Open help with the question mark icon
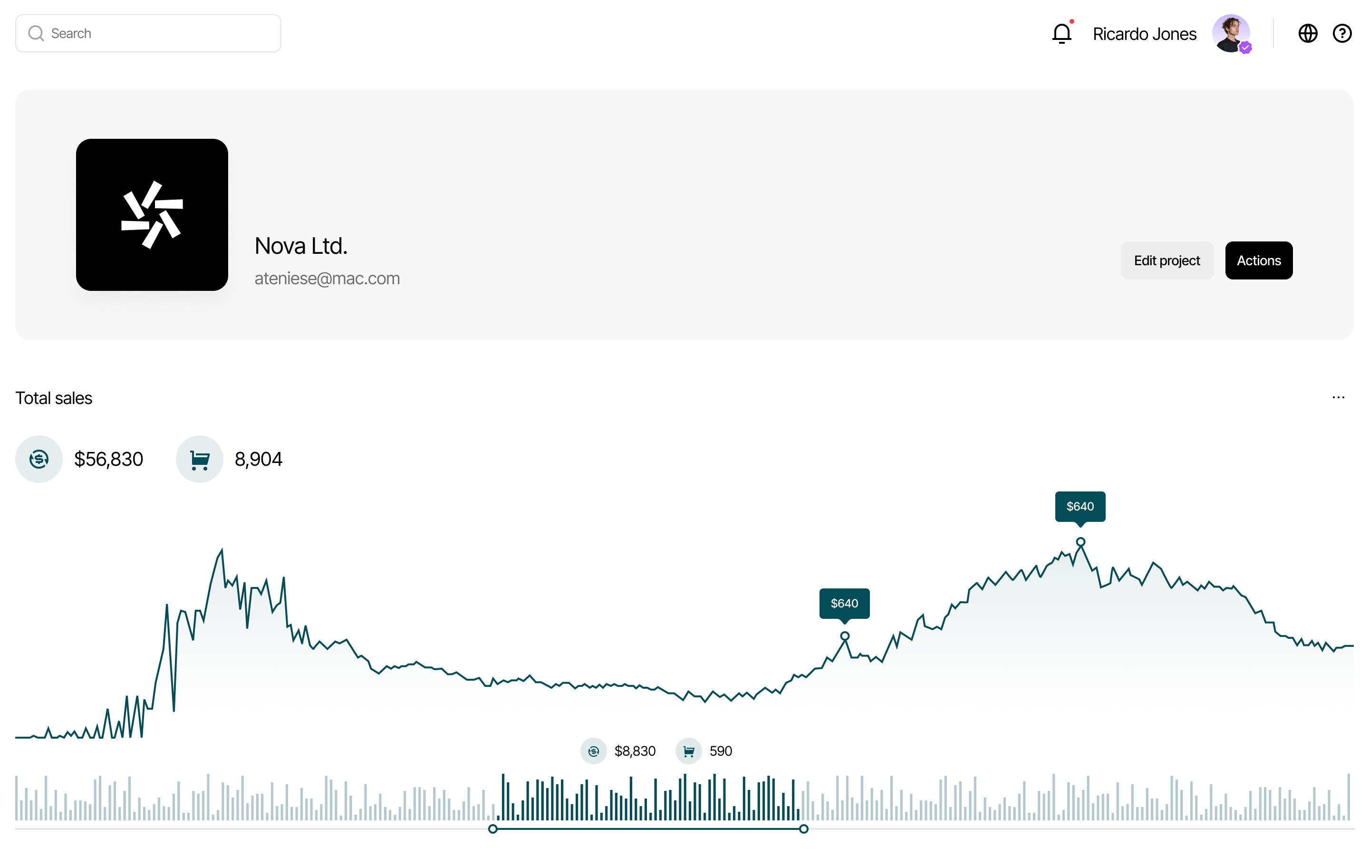Image resolution: width=1369 pixels, height=866 pixels. coord(1343,34)
